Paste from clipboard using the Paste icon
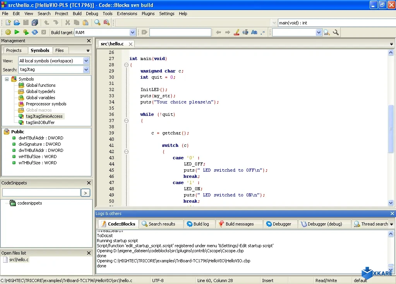 point(86,22)
